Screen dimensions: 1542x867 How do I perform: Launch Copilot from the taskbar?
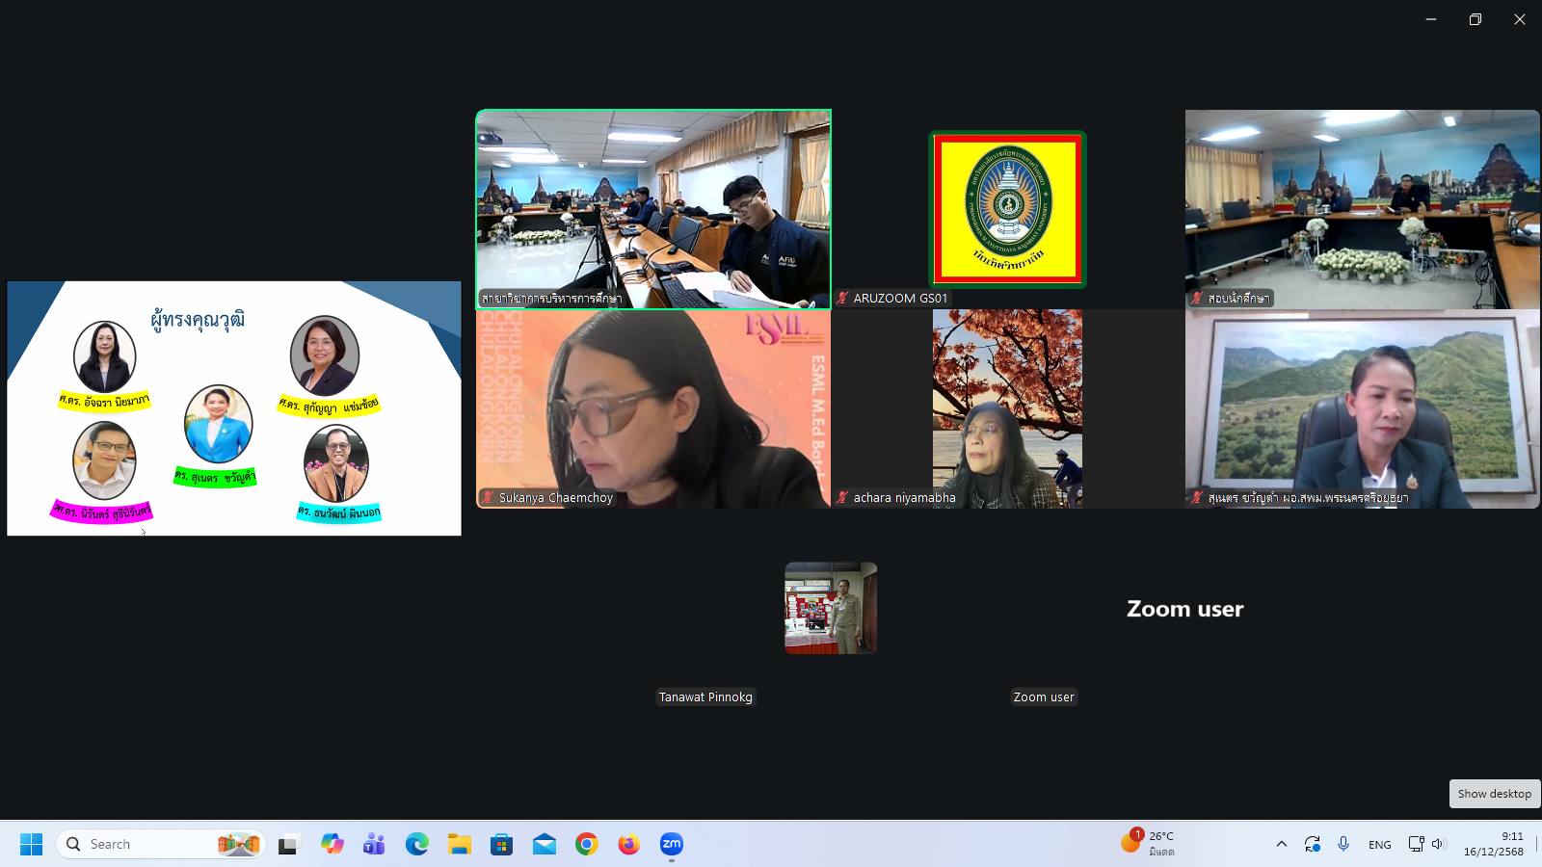332,844
